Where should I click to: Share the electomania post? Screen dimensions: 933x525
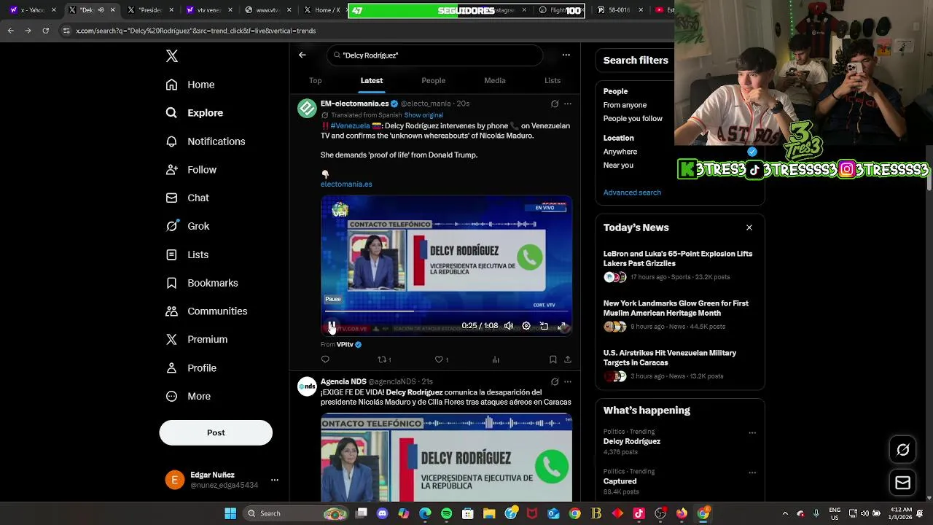[x=568, y=359]
